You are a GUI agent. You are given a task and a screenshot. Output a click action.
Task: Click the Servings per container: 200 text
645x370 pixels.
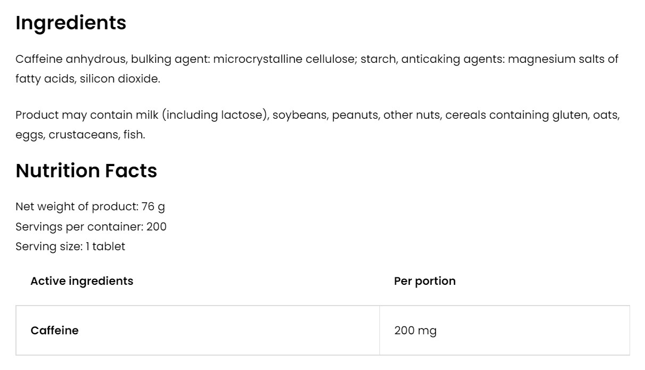91,227
